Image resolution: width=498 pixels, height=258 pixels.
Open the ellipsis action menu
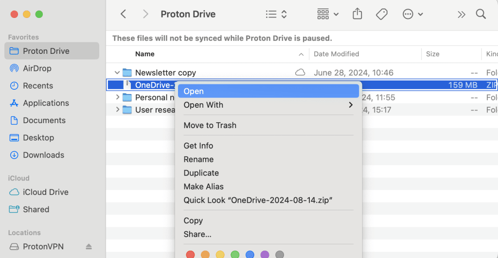tap(412, 14)
